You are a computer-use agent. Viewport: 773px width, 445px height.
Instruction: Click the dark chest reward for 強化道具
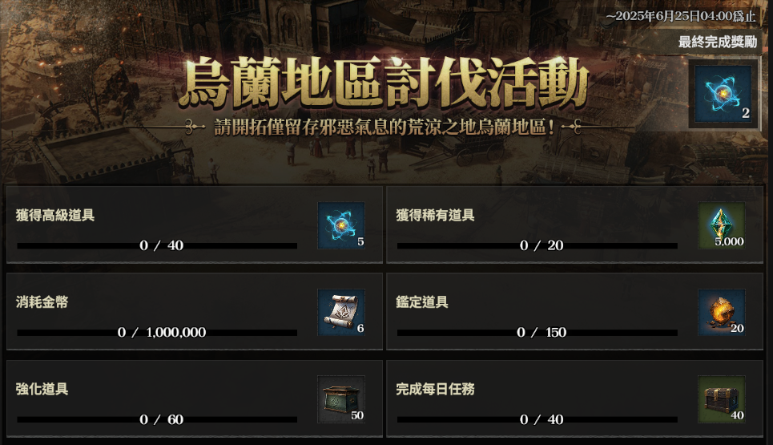(341, 399)
